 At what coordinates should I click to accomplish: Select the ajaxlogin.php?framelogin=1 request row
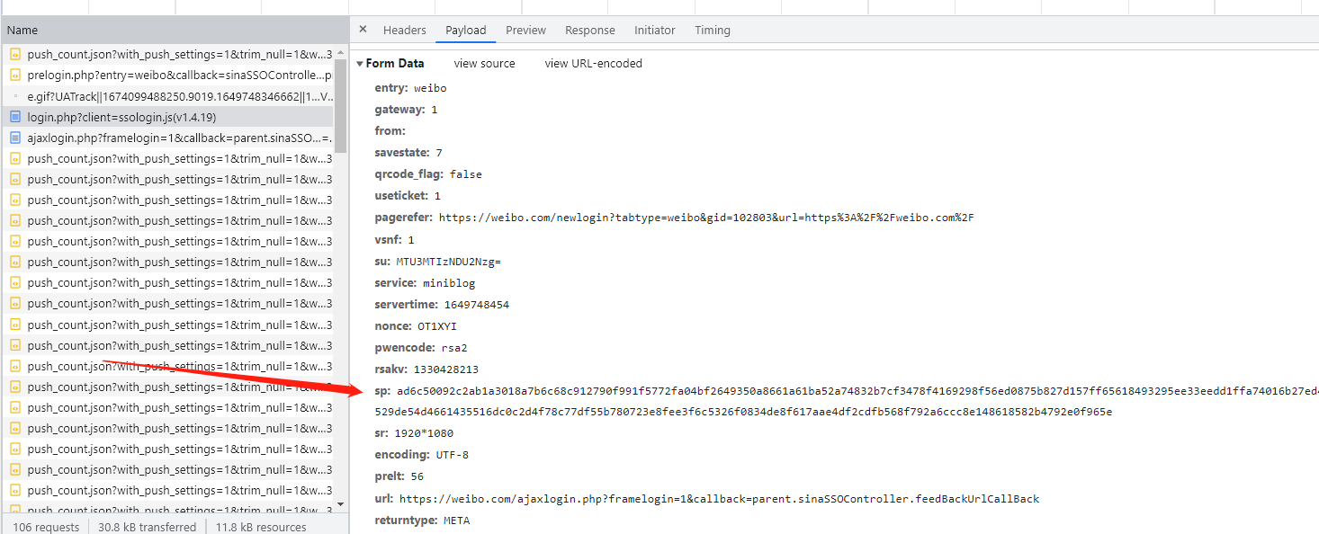[167, 138]
